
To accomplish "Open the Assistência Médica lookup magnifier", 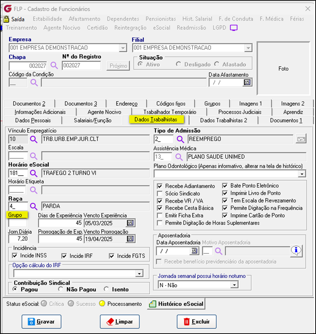I will tap(179, 157).
